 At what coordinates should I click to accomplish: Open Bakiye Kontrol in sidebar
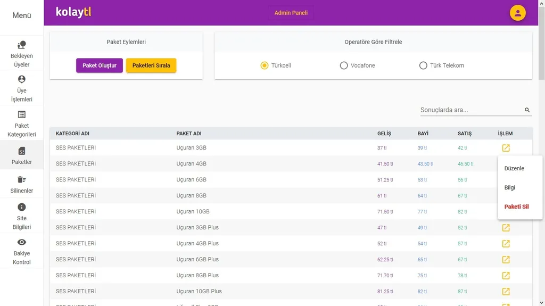[22, 251]
